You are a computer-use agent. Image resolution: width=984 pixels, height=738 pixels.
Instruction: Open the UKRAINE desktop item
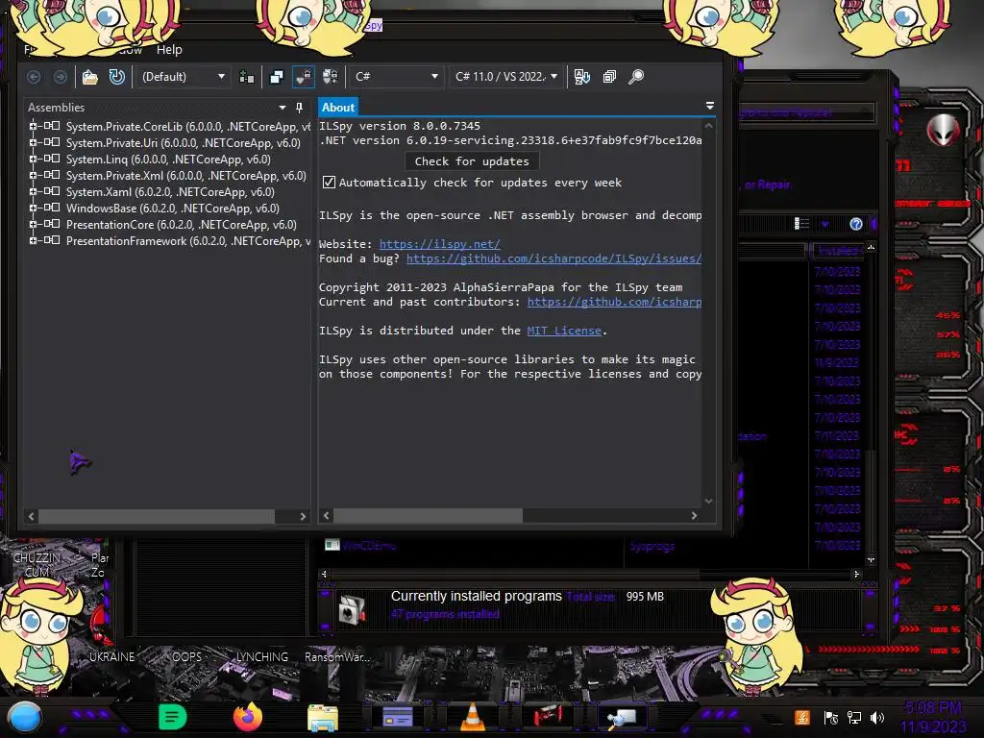click(x=111, y=657)
